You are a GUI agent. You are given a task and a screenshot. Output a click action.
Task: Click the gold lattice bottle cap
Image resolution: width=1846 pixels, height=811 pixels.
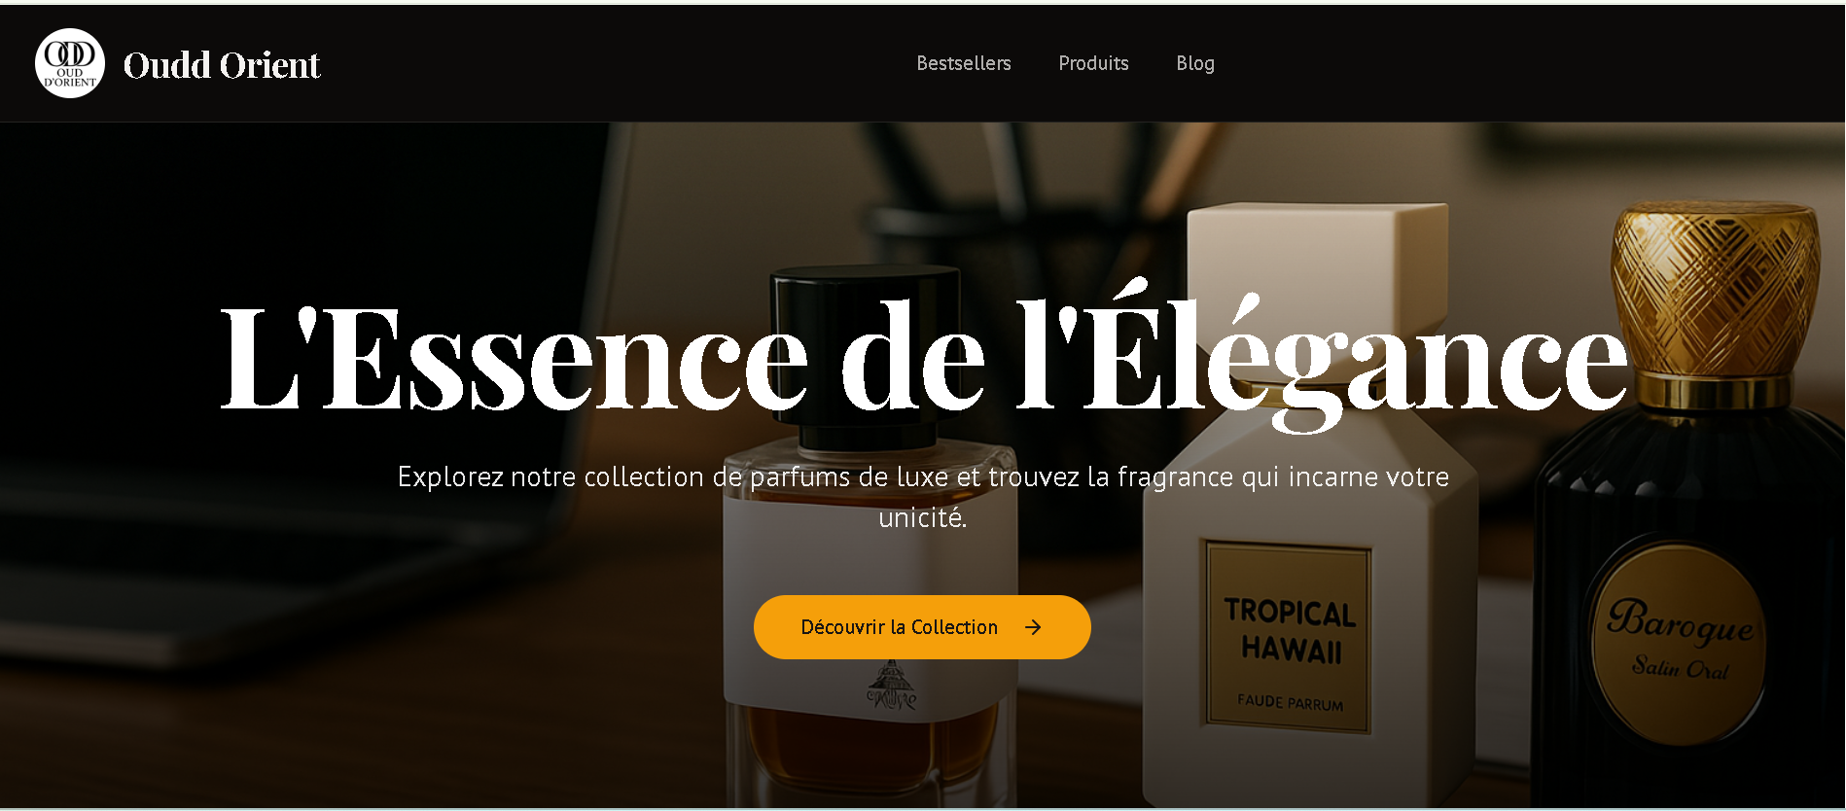pyautogui.click(x=1715, y=290)
